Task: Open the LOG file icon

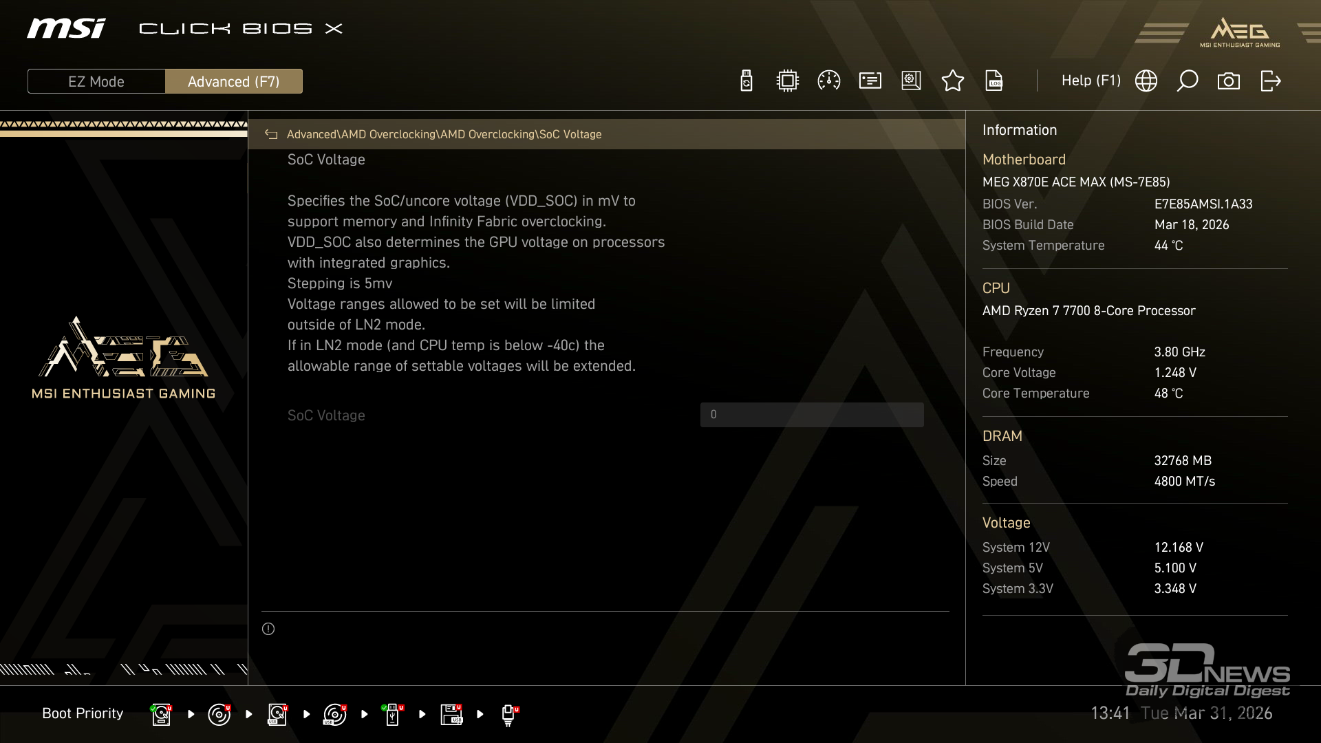Action: (x=994, y=81)
